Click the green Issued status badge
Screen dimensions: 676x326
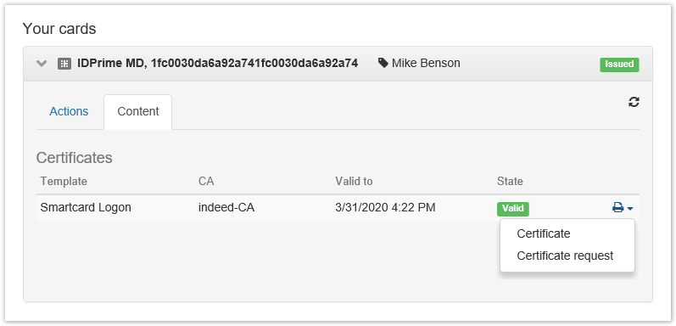coord(619,65)
